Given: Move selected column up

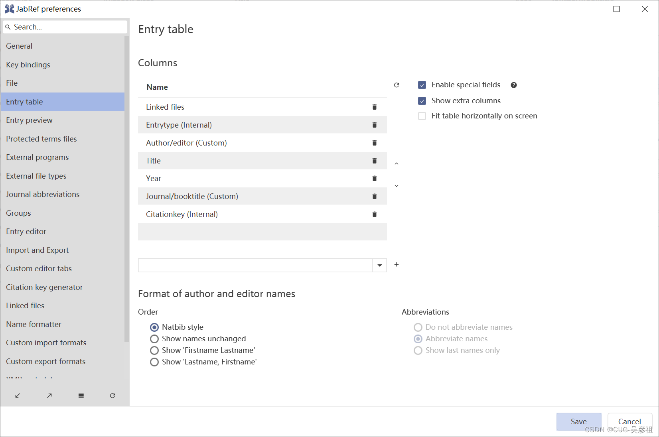Looking at the screenshot, I should [397, 163].
